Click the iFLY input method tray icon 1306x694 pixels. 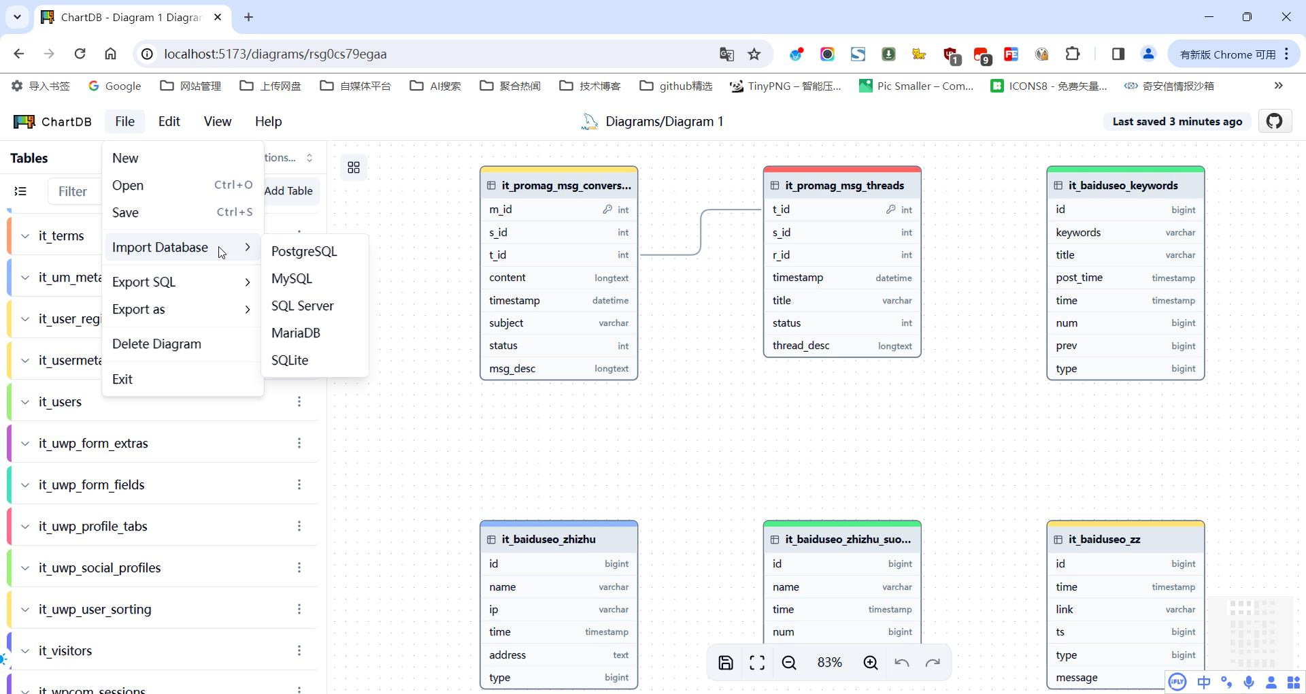tap(1177, 682)
